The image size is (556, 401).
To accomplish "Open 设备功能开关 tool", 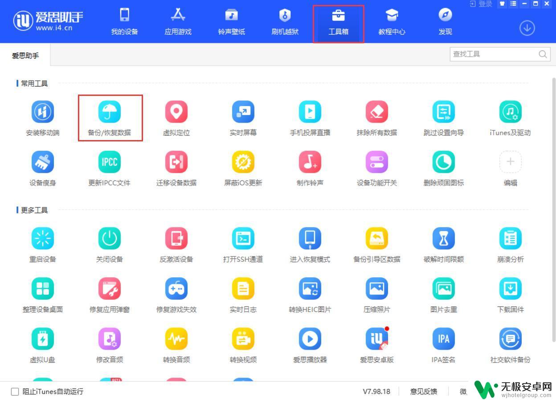I will [377, 162].
